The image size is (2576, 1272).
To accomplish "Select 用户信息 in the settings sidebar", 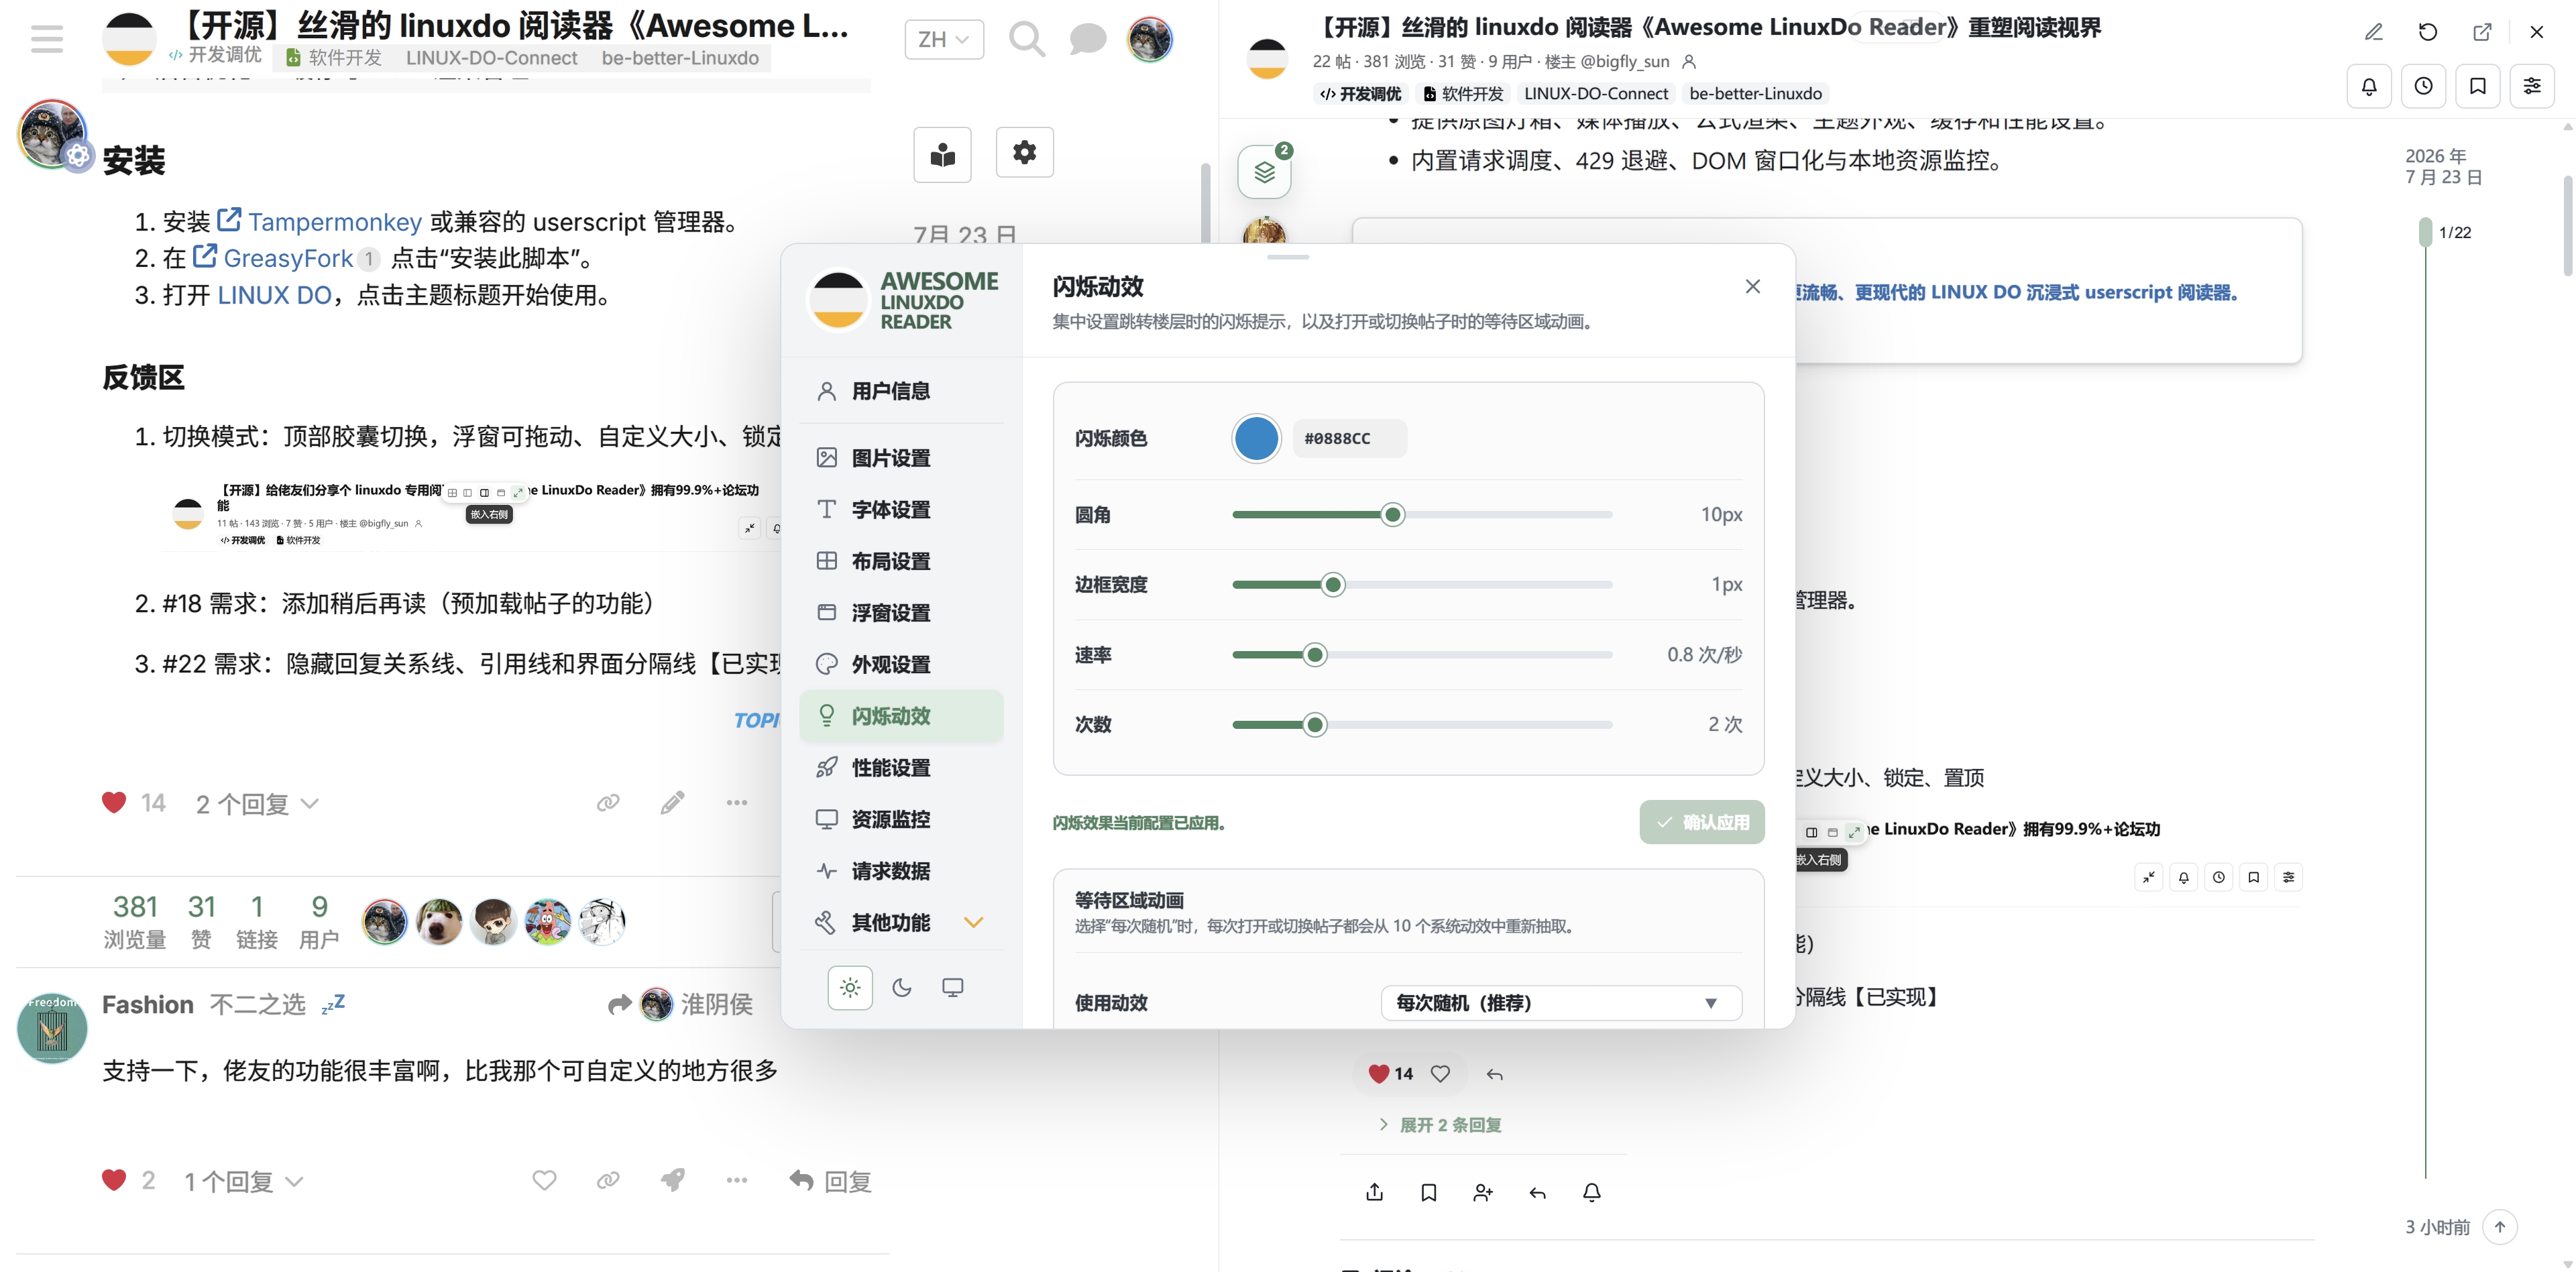I will tap(901, 391).
